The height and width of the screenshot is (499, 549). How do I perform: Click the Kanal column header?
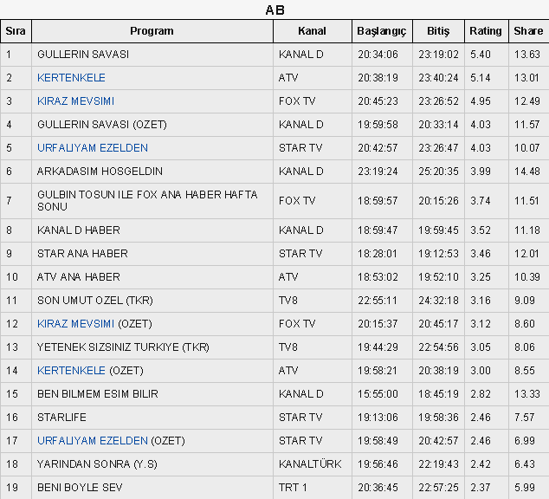(313, 31)
